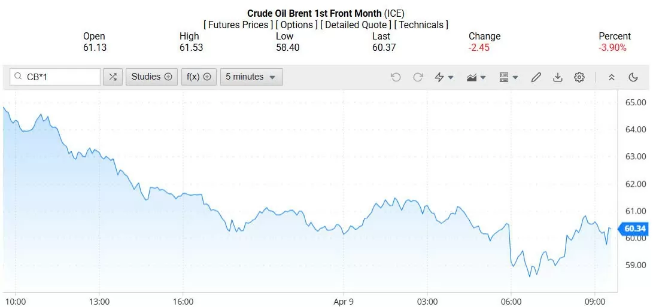The image size is (653, 307).
Task: Open the Technicals link
Action: coord(421,25)
